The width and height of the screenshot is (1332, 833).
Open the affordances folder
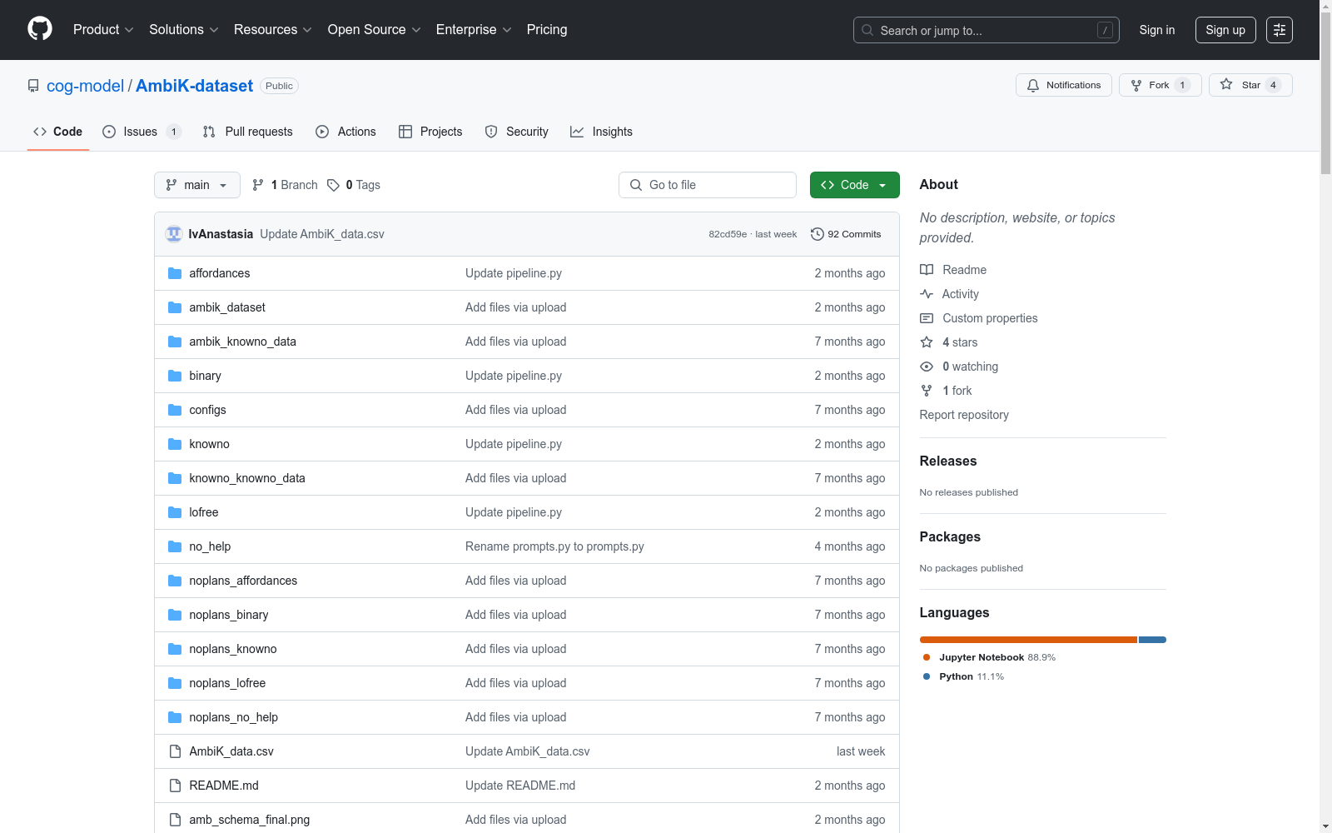pyautogui.click(x=219, y=273)
